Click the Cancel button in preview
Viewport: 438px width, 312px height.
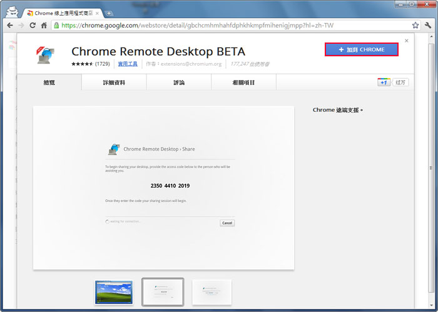point(227,223)
